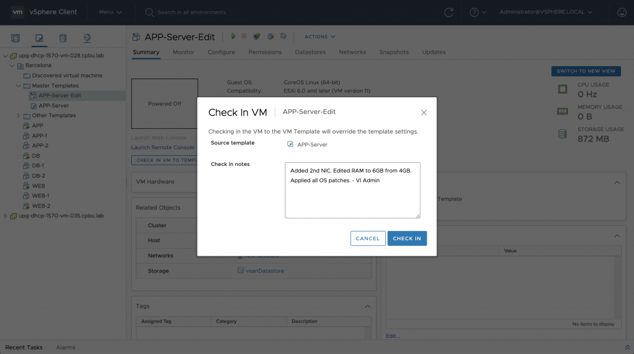Click the Take Snapshot toolbar icon
634x354 pixels.
pos(284,37)
